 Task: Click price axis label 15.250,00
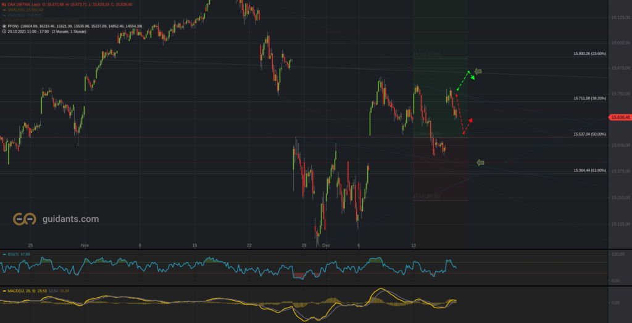pyautogui.click(x=621, y=198)
